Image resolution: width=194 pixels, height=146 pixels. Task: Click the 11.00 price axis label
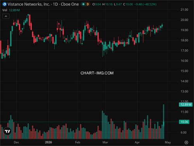184,112
